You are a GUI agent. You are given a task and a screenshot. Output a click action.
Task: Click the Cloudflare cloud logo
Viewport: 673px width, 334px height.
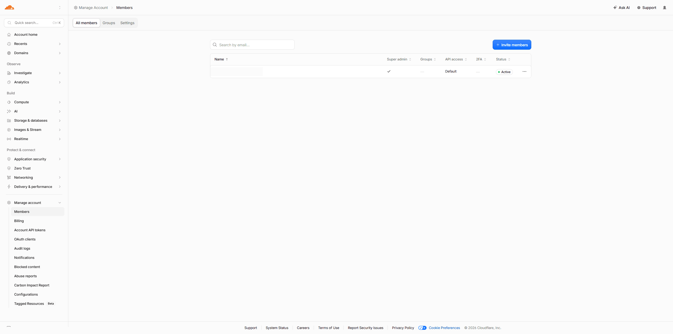pyautogui.click(x=9, y=7)
